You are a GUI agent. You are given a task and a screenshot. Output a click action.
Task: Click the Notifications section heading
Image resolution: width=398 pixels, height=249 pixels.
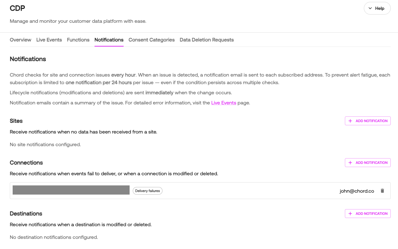(28, 59)
